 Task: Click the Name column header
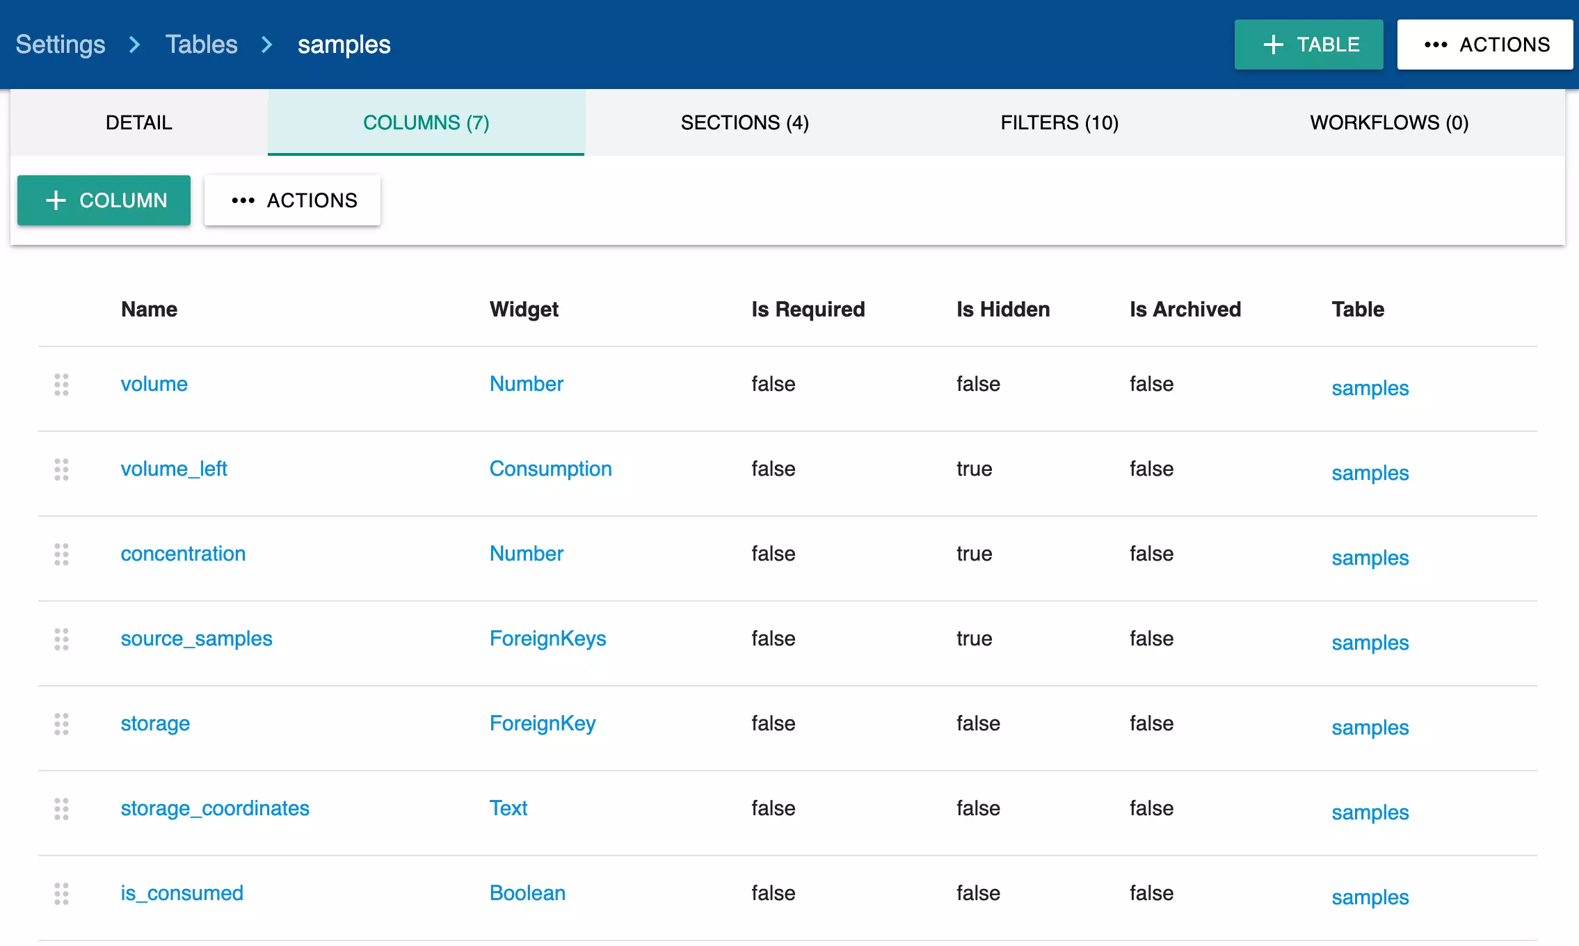tap(149, 310)
